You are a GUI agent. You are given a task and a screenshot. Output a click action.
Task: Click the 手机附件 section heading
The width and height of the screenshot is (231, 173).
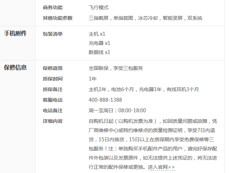[x=15, y=33]
